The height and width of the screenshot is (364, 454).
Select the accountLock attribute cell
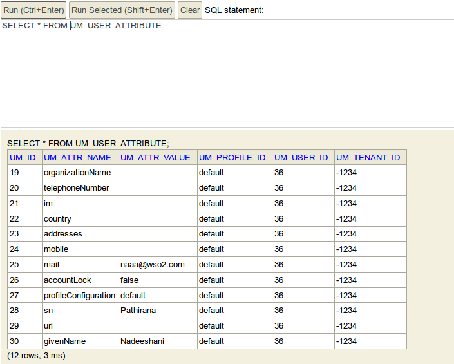[x=80, y=280]
